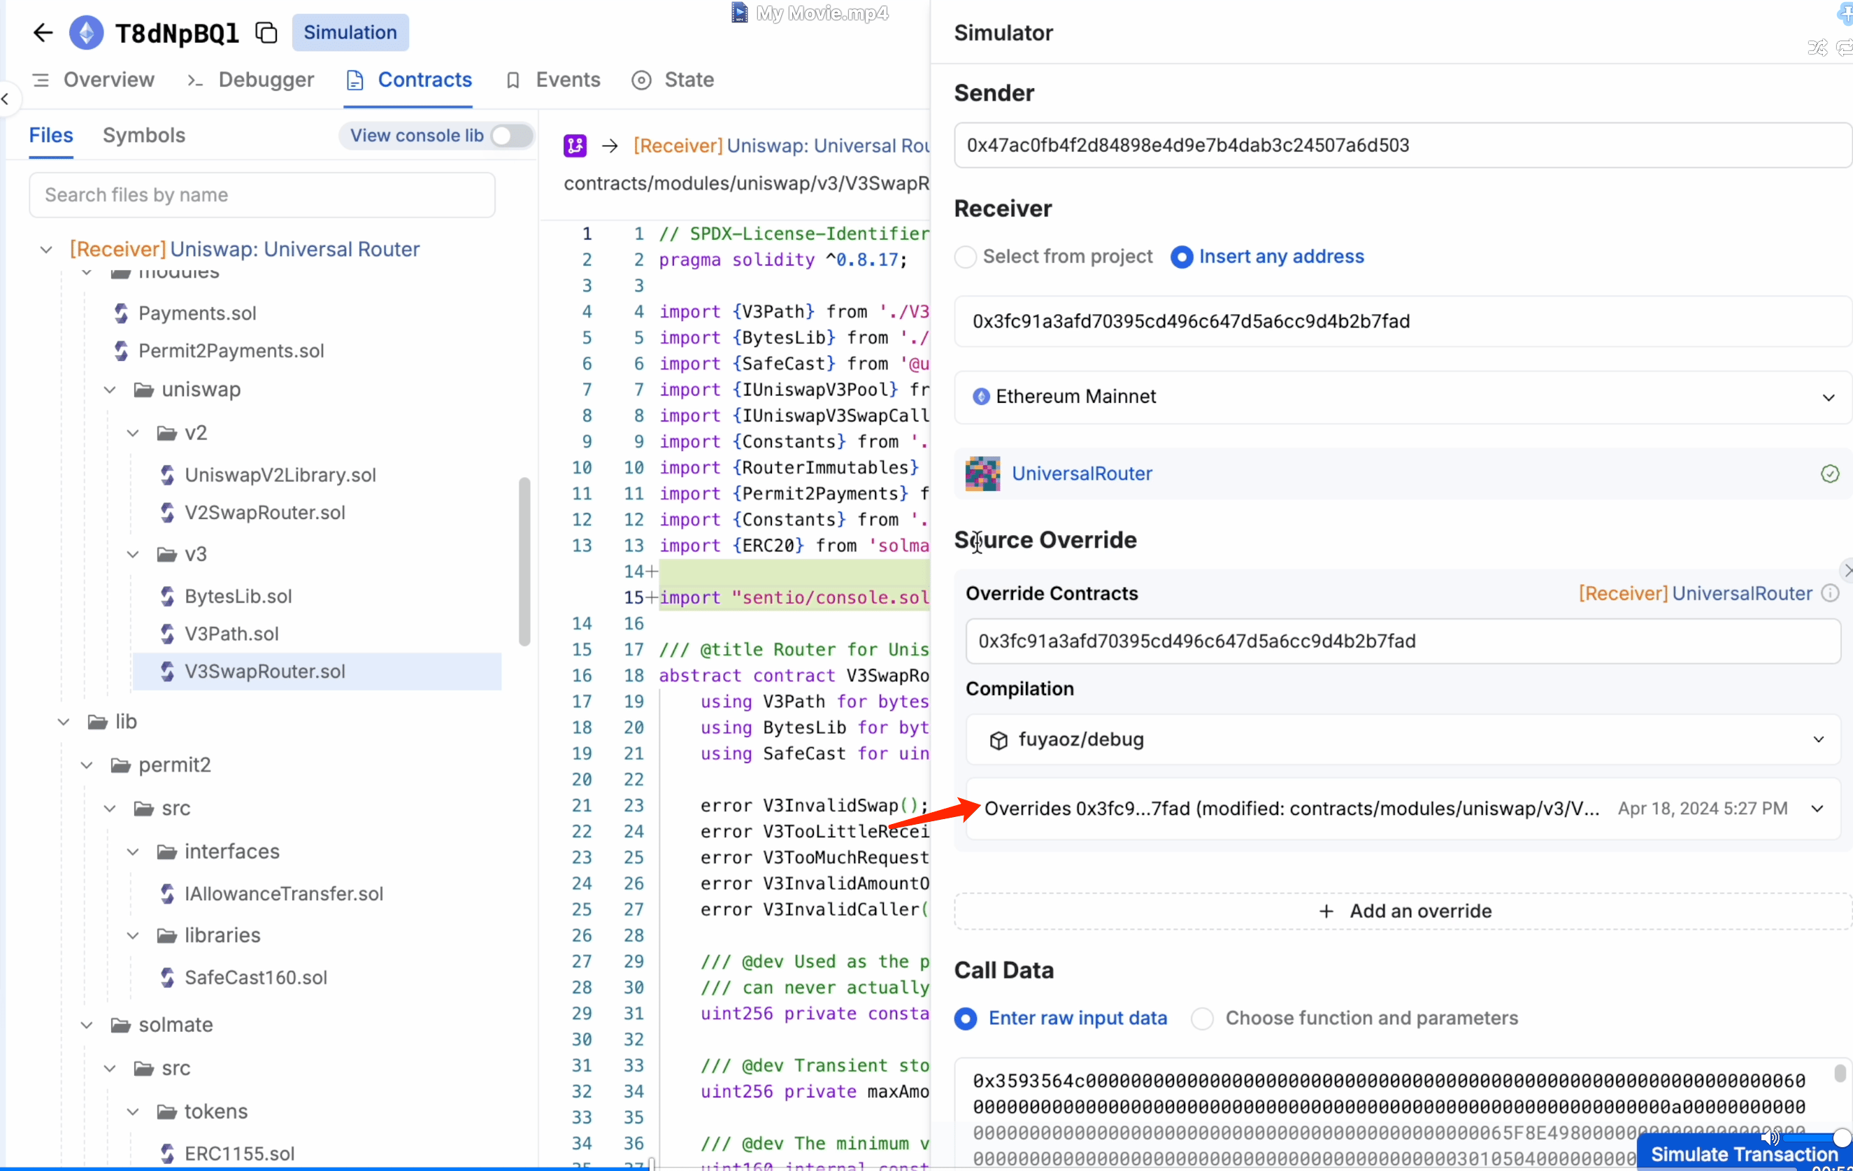
Task: Click the verified checkmark icon for UniversalRouter
Action: coord(1830,474)
